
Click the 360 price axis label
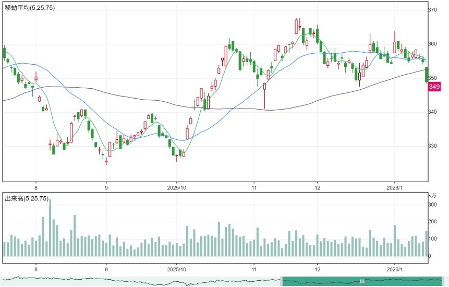click(x=432, y=44)
